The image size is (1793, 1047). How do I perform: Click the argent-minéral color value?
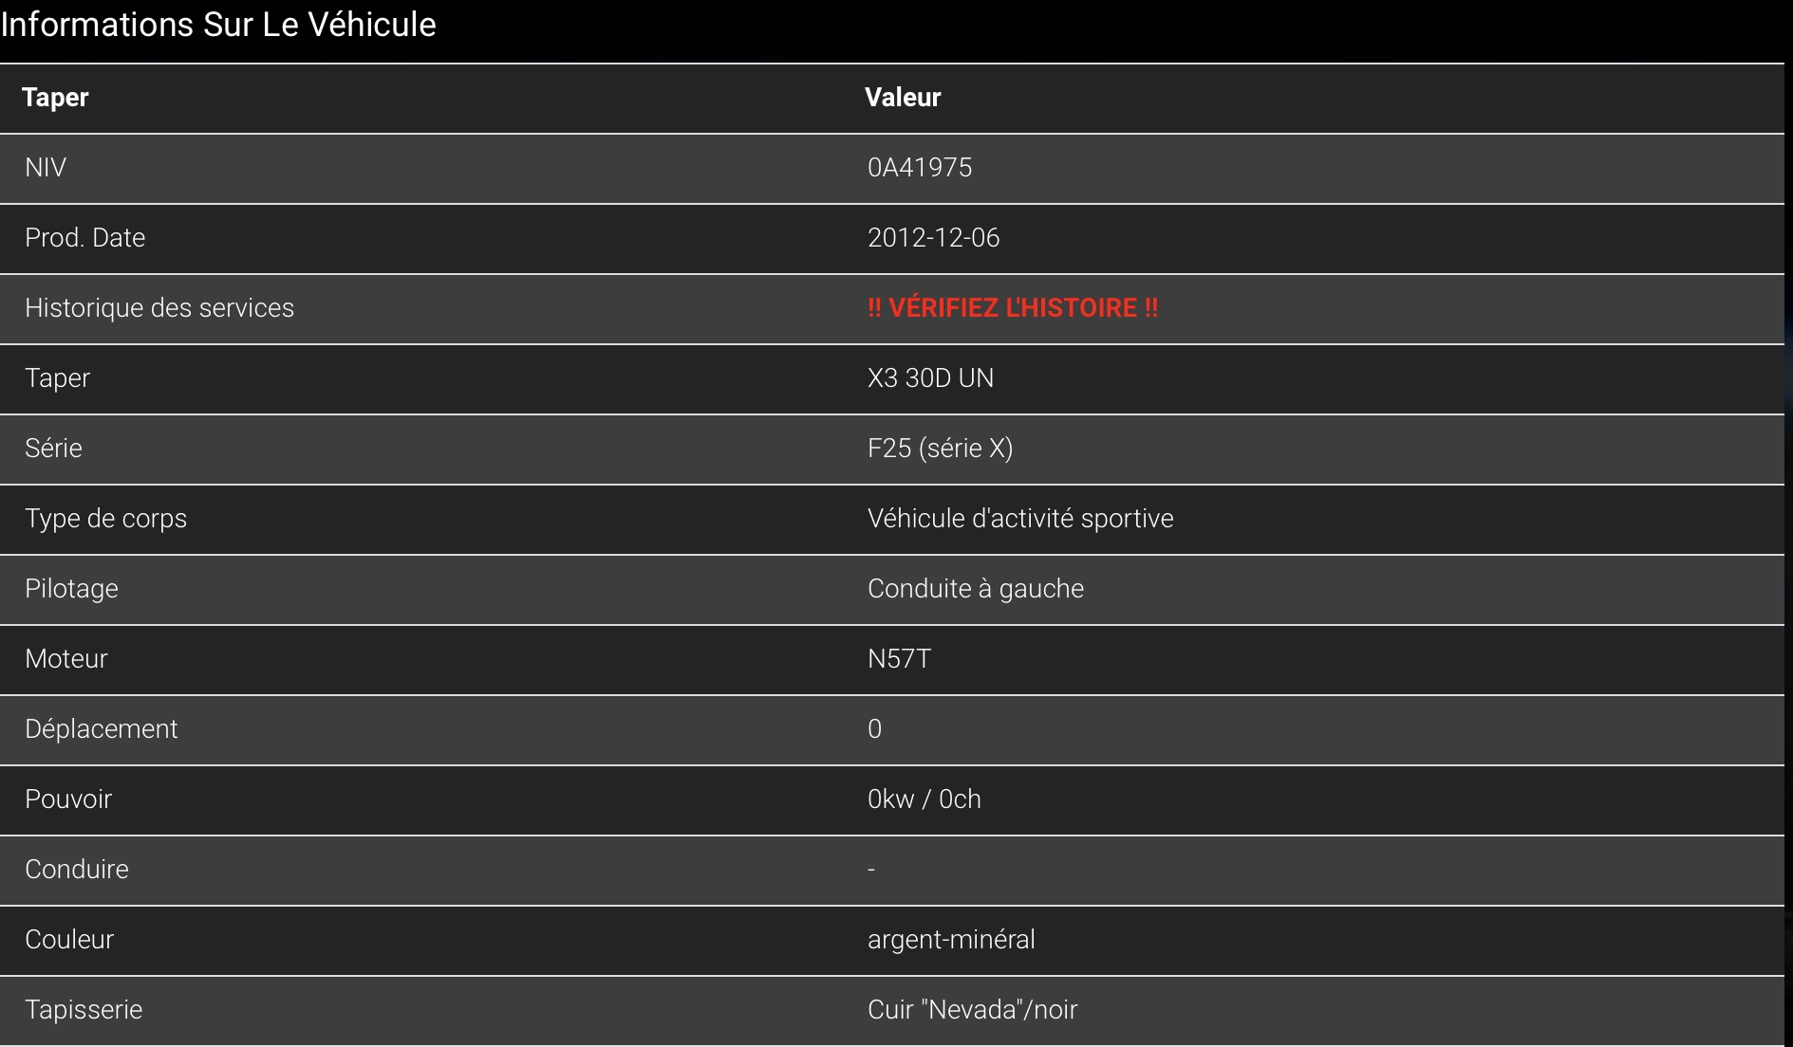pos(951,940)
